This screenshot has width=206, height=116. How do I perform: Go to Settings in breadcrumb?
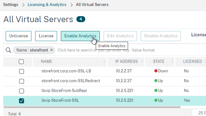tap(11, 5)
